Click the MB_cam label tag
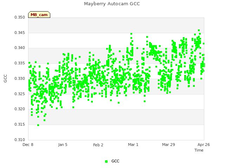 (39, 15)
